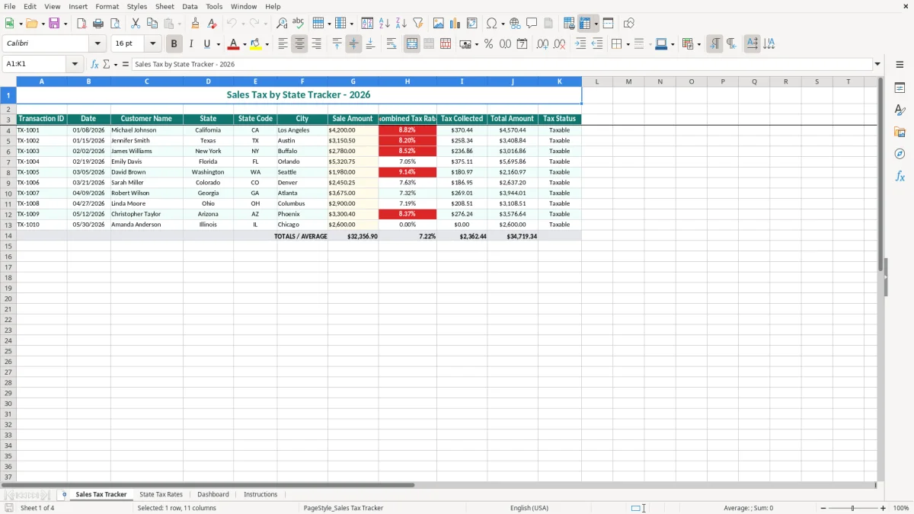The height and width of the screenshot is (514, 914).
Task: Toggle Wrap Text
Action: pos(391,44)
